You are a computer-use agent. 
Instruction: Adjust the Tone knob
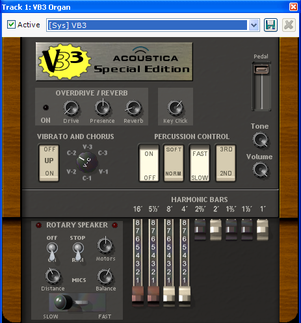tap(260, 140)
